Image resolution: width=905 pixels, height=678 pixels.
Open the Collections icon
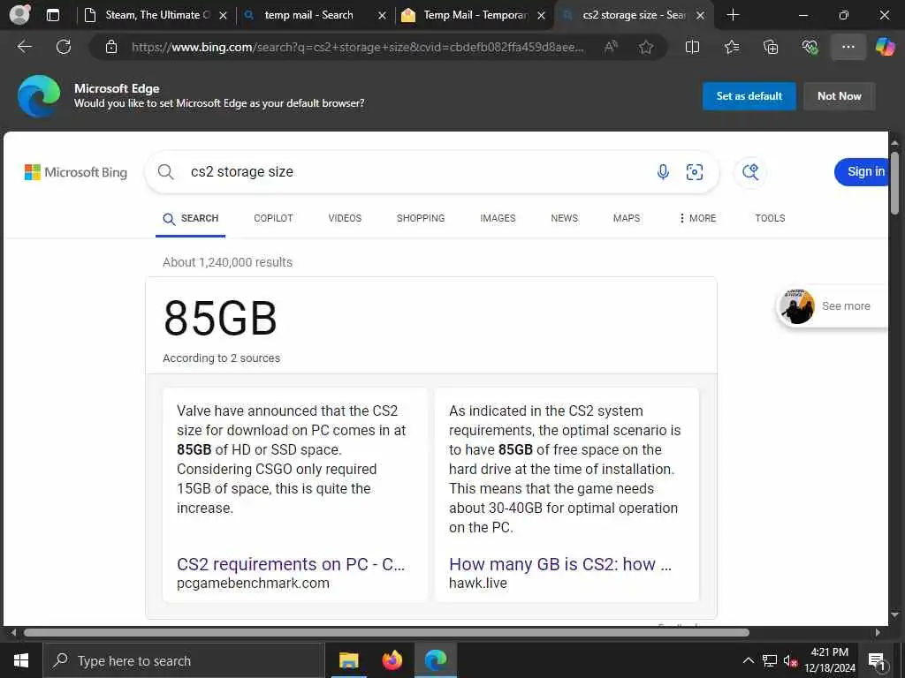tap(771, 47)
